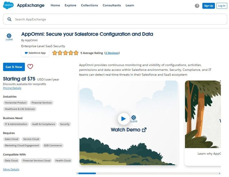Click the Log In button
Viewport: 229px width, 177px height.
click(x=222, y=6)
